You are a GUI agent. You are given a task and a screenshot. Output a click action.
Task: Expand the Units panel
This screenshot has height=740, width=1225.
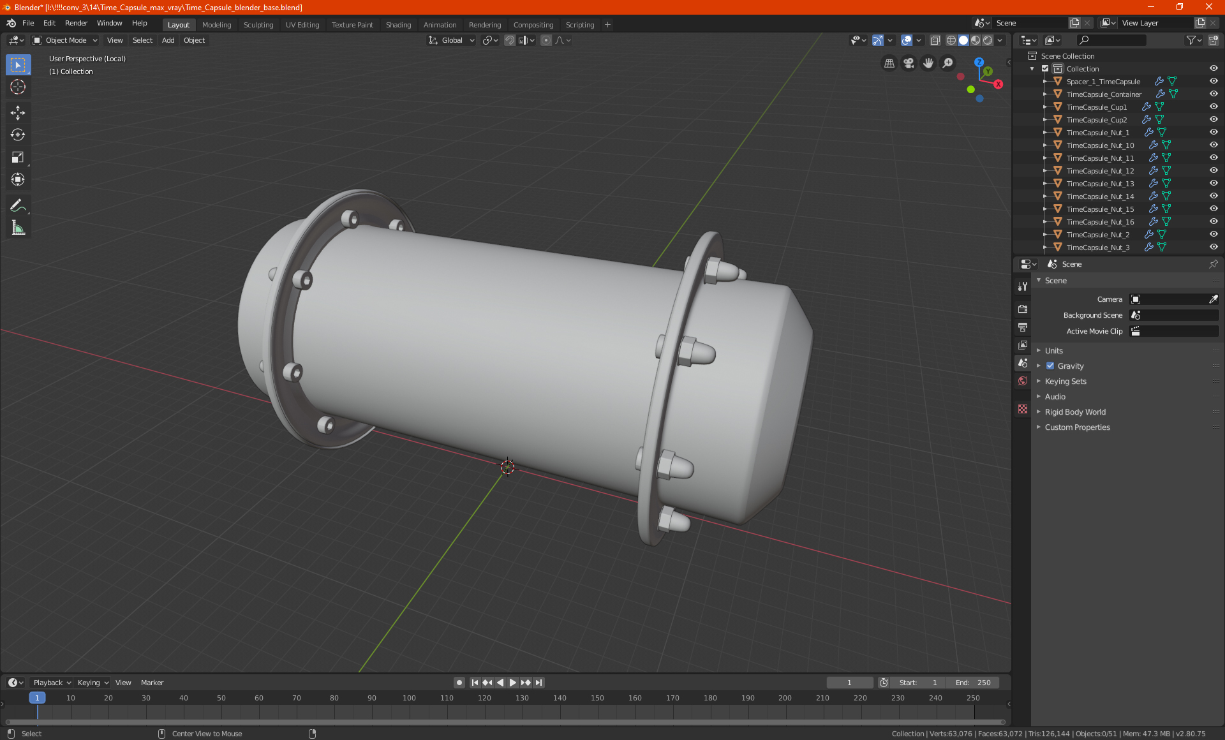click(1053, 350)
